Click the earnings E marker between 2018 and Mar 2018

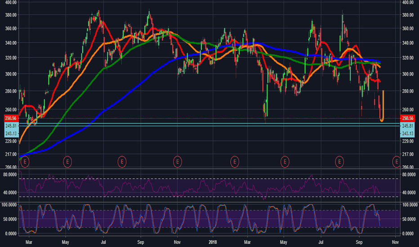[x=235, y=162]
